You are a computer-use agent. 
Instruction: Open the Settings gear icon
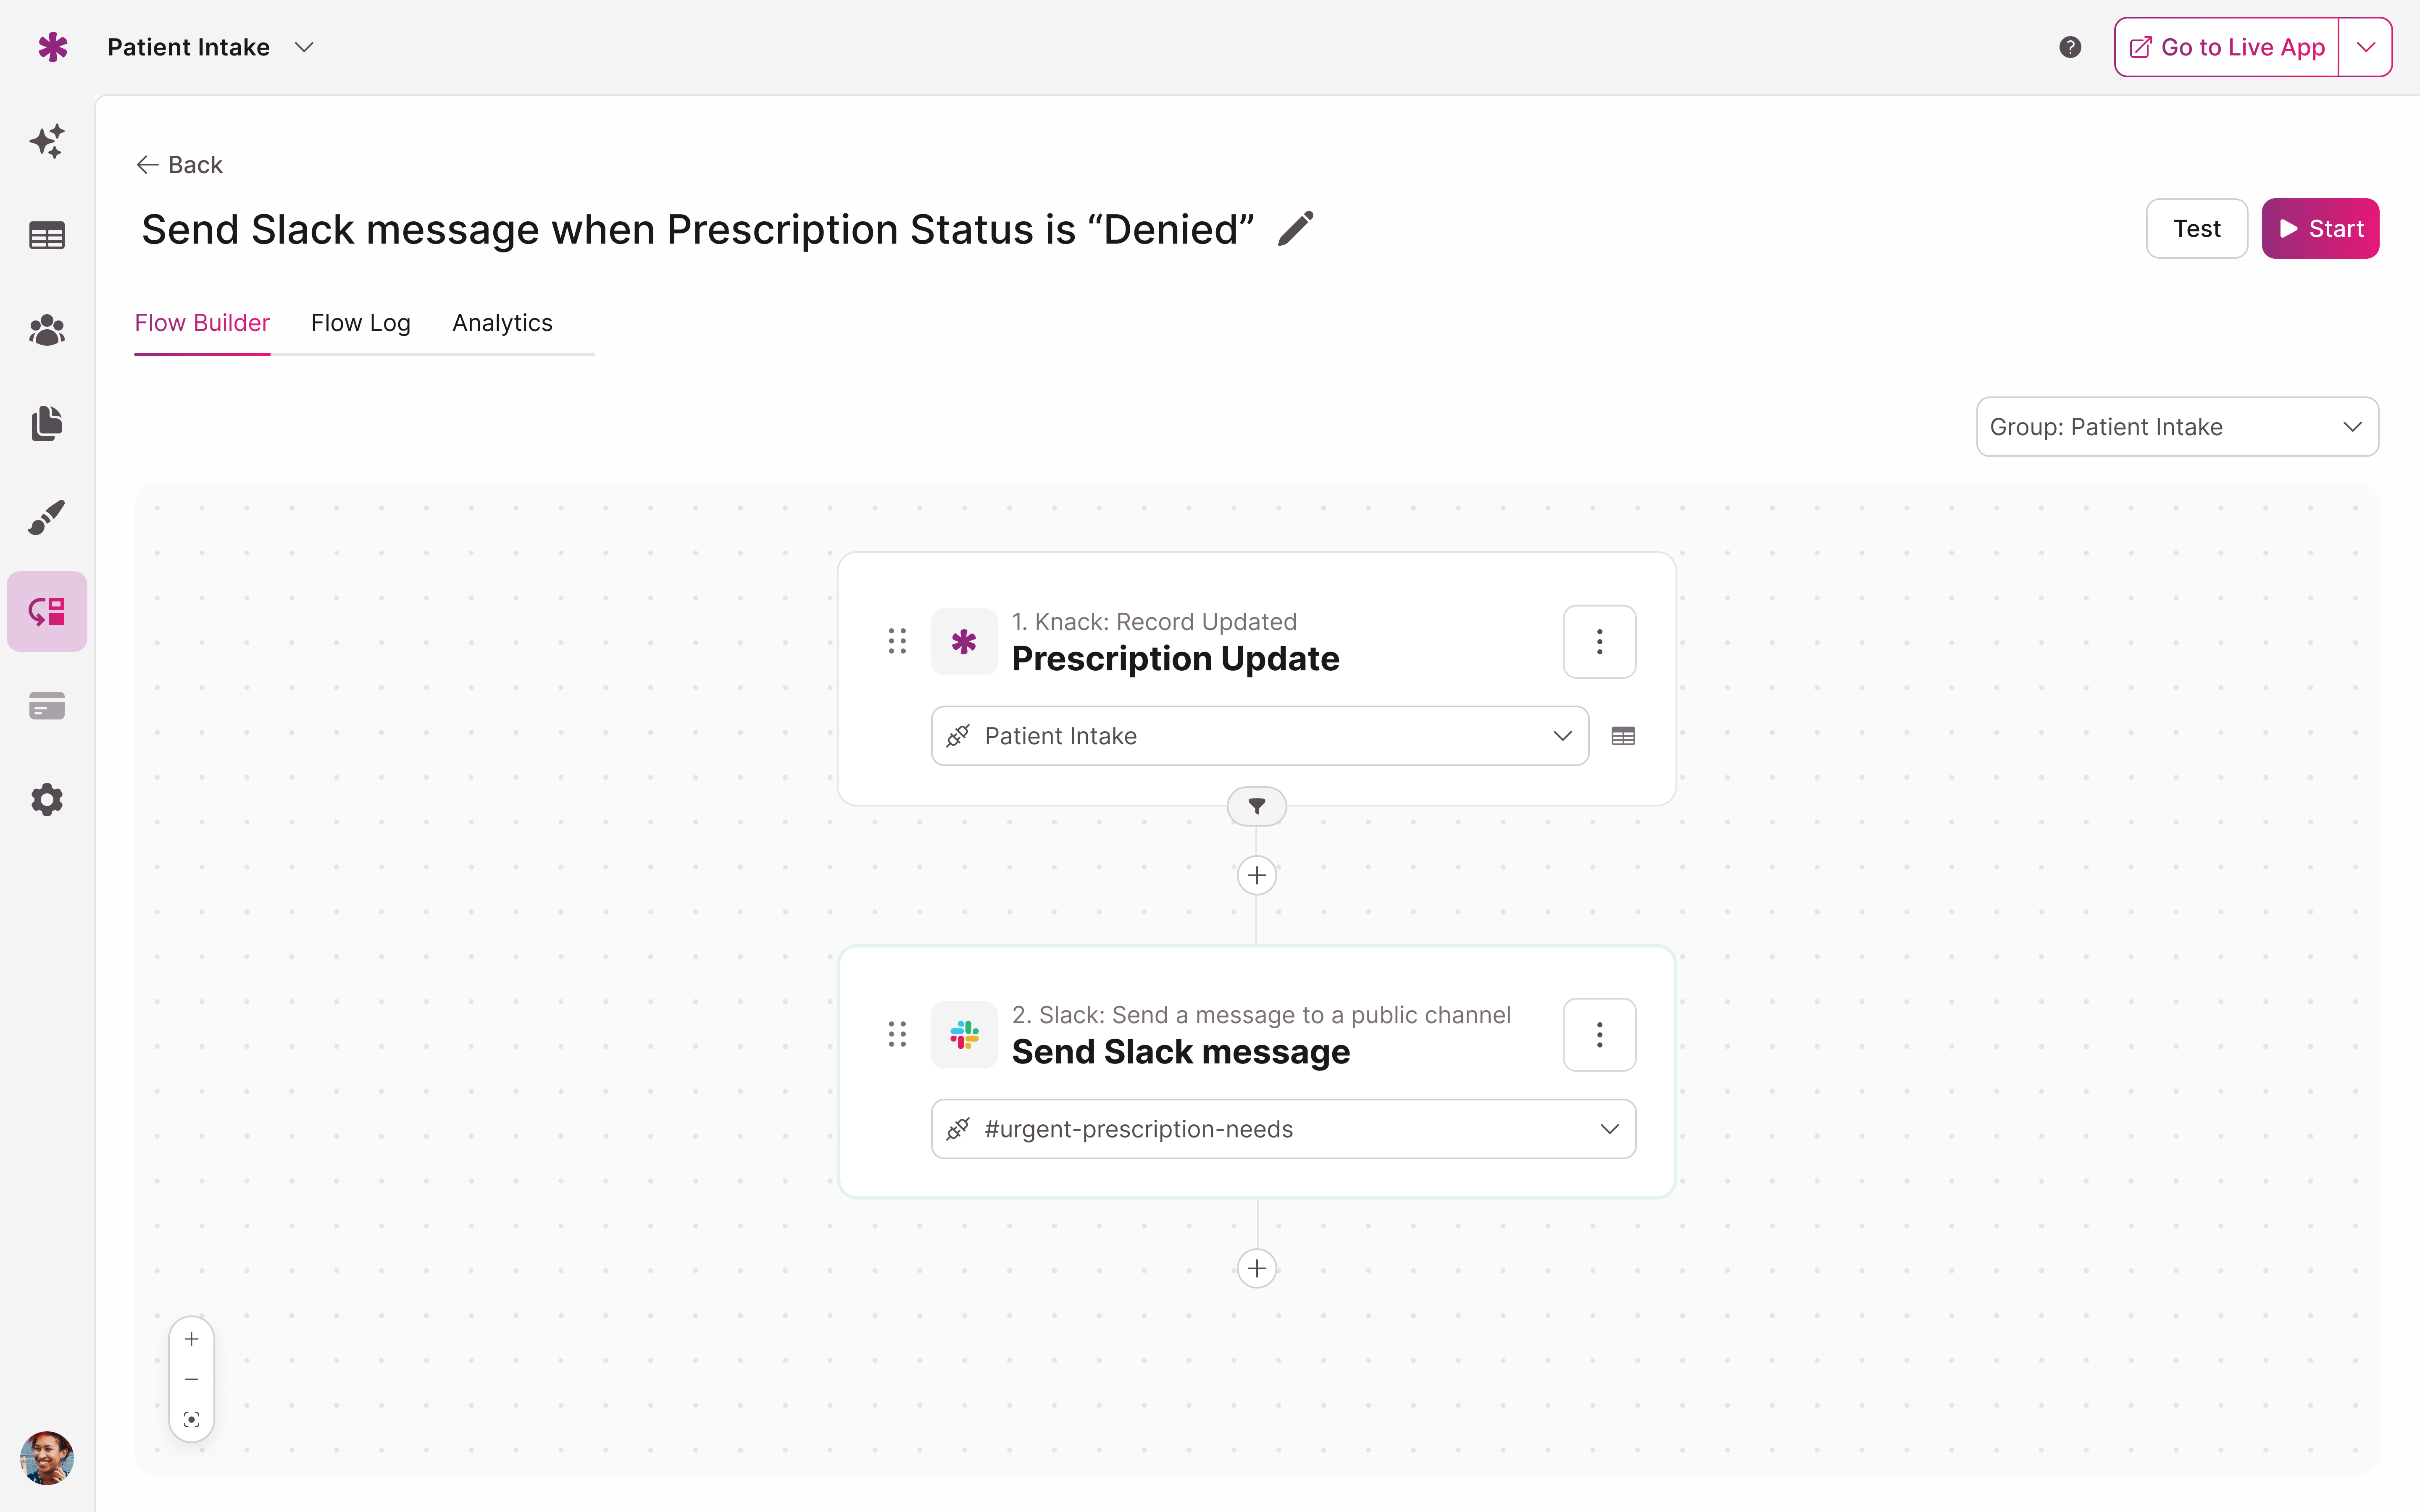[47, 800]
